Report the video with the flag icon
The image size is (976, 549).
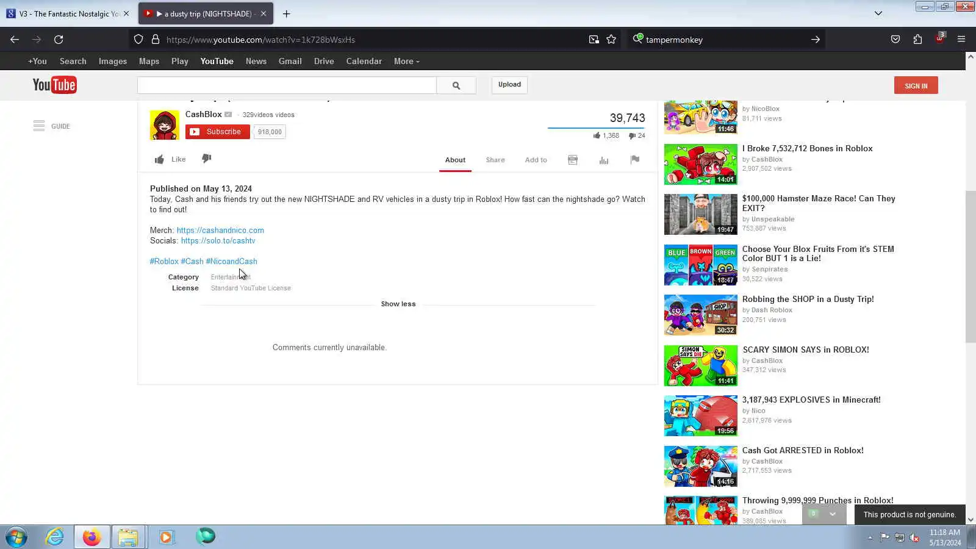(x=635, y=160)
